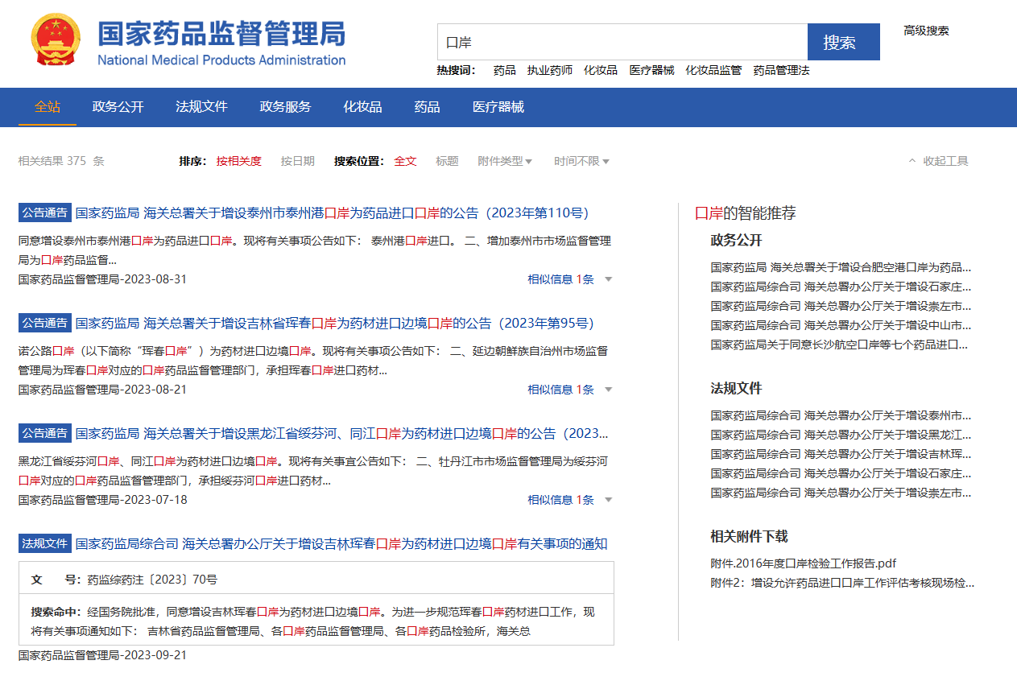Image resolution: width=1017 pixels, height=685 pixels.
Task: Expand the 附件类型 dropdown filter
Action: click(x=504, y=161)
